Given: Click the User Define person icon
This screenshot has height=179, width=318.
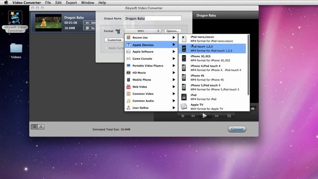Looking at the screenshot, I should pos(128,108).
